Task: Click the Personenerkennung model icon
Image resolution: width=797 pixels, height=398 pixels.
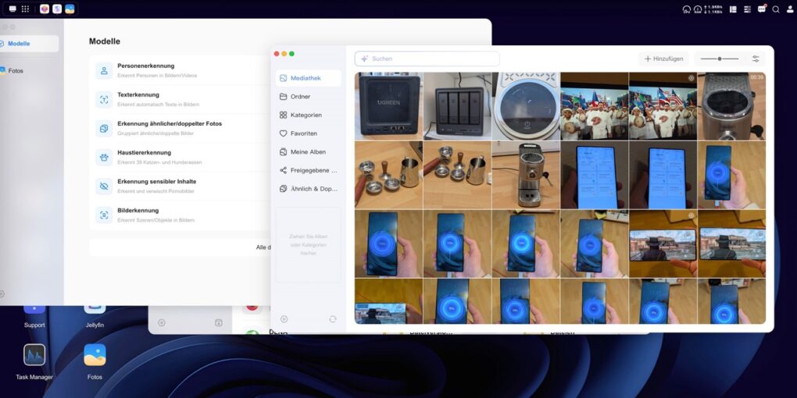Action: tap(104, 70)
